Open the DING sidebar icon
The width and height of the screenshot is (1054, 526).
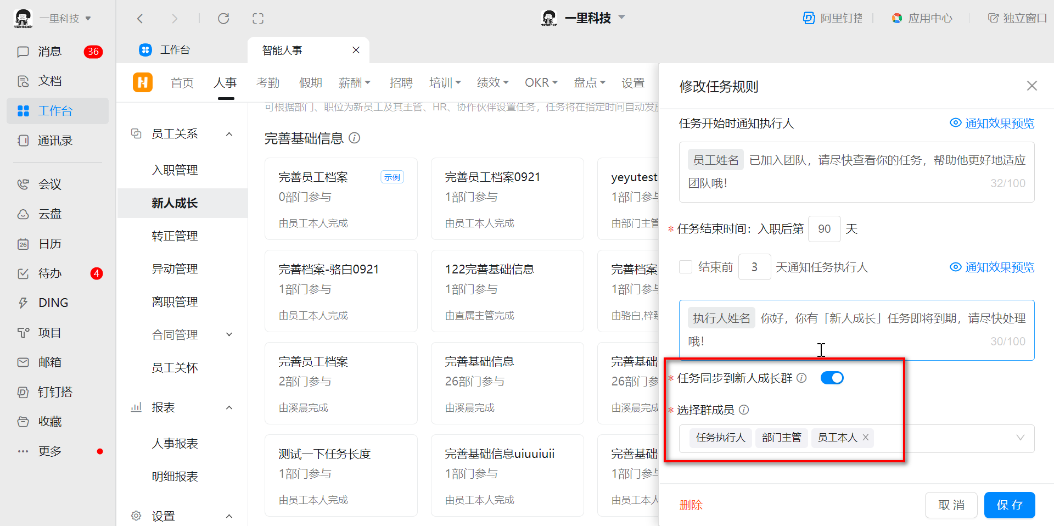coord(23,303)
